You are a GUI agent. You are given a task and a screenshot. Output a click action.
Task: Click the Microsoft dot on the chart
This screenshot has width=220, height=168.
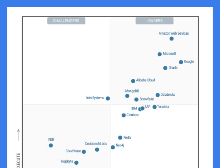tap(159, 54)
